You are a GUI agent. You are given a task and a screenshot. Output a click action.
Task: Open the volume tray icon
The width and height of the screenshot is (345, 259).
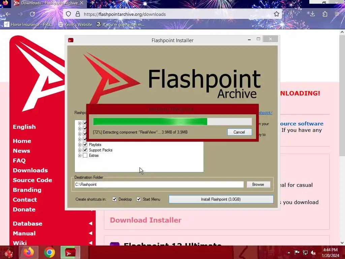[313, 253]
